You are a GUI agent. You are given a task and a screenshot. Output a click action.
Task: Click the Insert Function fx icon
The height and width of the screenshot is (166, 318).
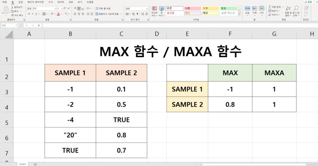coord(39,25)
